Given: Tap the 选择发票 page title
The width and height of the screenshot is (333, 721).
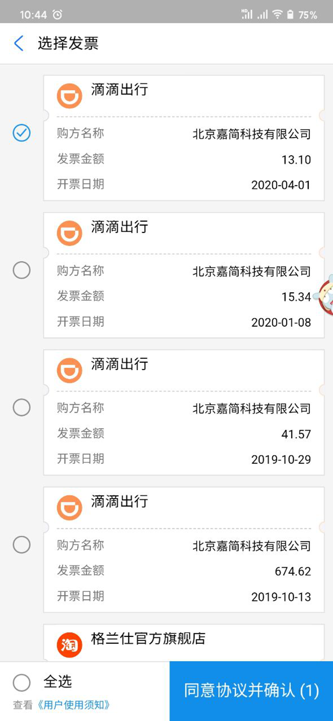Looking at the screenshot, I should [x=68, y=43].
